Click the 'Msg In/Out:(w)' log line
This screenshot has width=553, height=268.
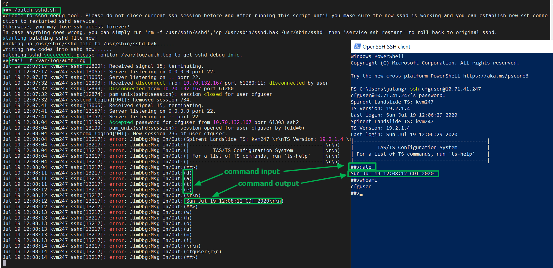97,212
